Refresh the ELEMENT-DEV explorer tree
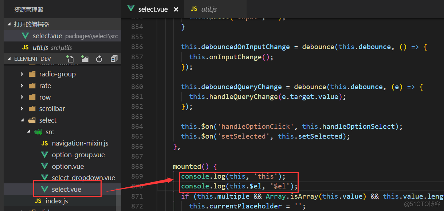This screenshot has height=211, width=444. (99, 59)
